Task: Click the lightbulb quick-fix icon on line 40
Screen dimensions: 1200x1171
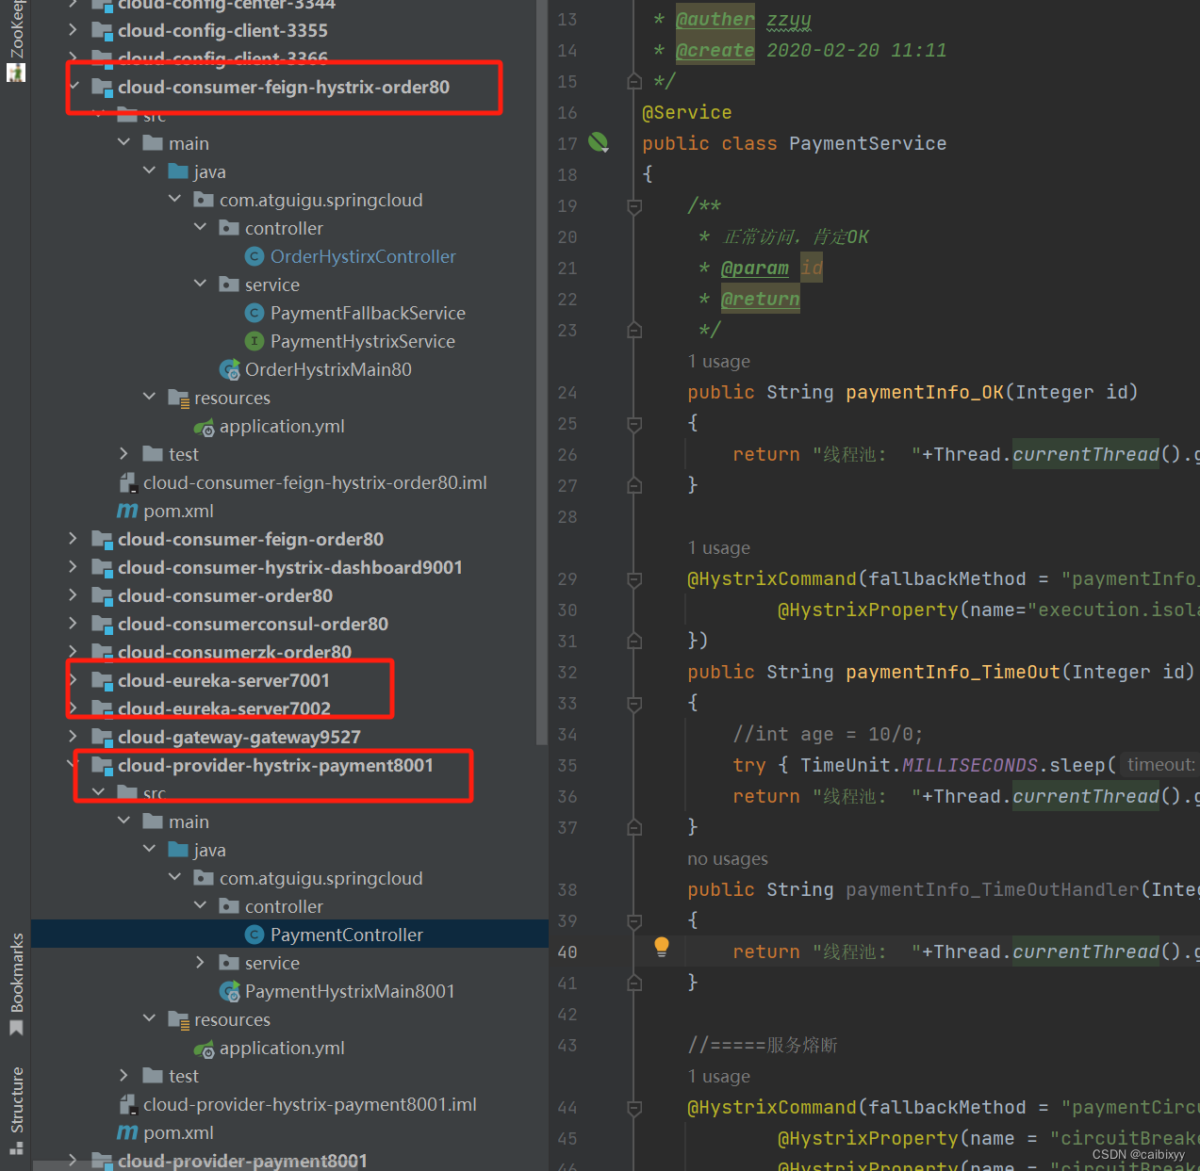Action: (661, 946)
